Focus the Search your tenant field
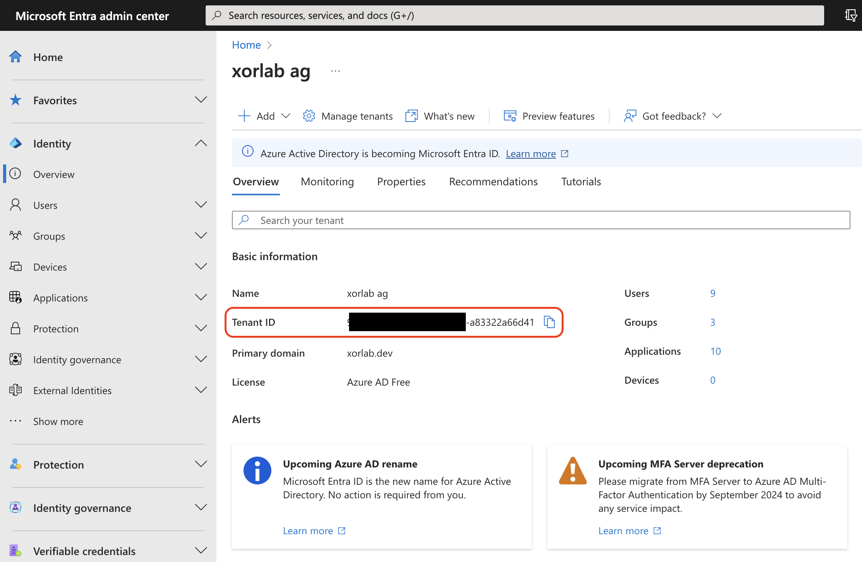 pyautogui.click(x=541, y=220)
